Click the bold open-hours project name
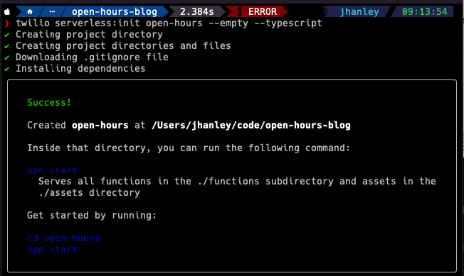 point(100,126)
